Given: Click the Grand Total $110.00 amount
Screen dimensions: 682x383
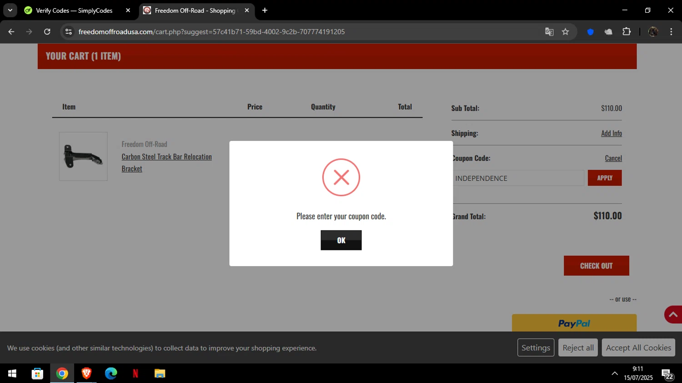Looking at the screenshot, I should [607, 216].
